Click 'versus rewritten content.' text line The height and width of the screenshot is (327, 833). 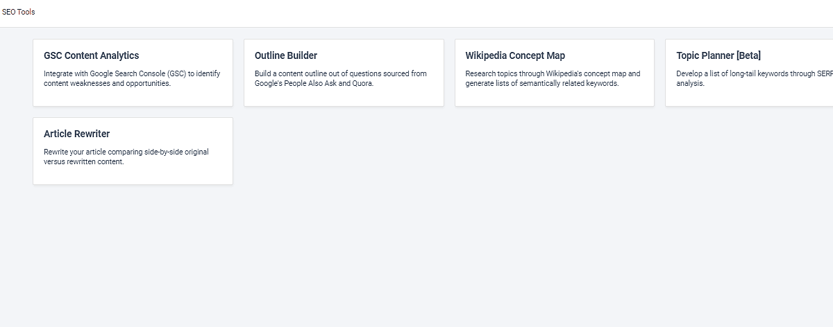pyautogui.click(x=84, y=162)
